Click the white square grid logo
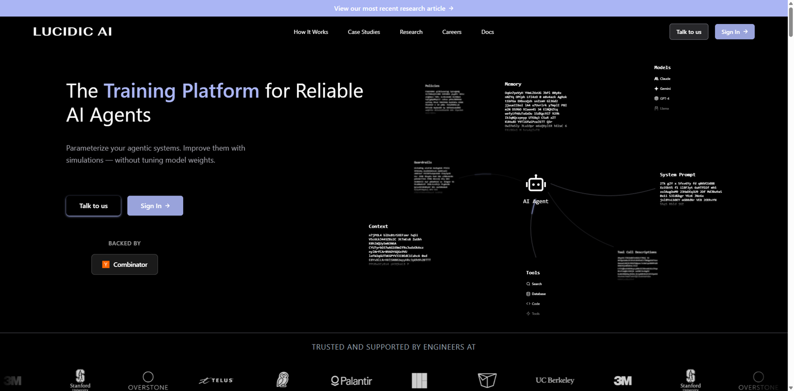Viewport: 794px width, 391px height. point(420,381)
